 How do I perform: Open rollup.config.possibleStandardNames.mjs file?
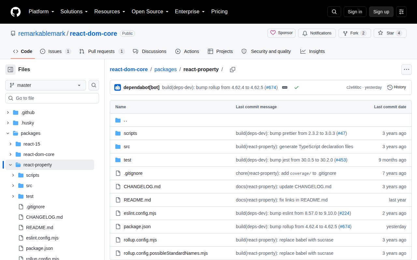click(x=165, y=253)
